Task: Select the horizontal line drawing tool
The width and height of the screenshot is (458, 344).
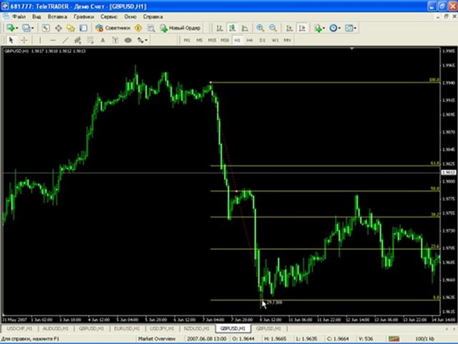Action: tap(53, 40)
